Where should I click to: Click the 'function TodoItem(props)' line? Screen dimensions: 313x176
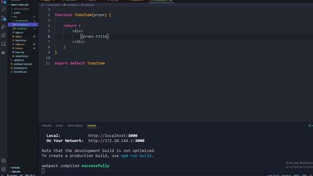[83, 15]
